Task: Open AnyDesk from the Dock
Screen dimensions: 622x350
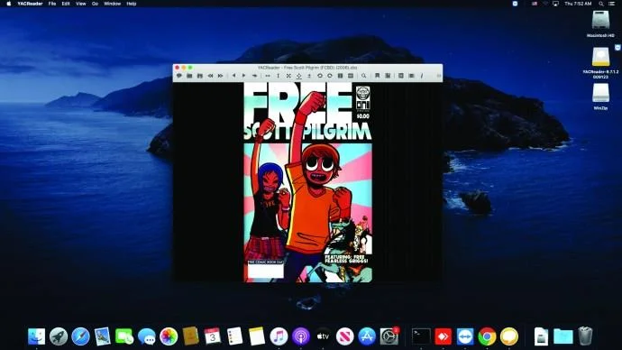Action: 444,336
